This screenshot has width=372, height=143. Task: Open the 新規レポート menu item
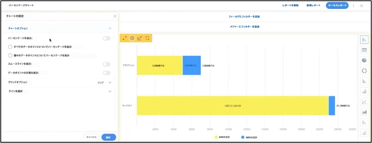pos(313,5)
